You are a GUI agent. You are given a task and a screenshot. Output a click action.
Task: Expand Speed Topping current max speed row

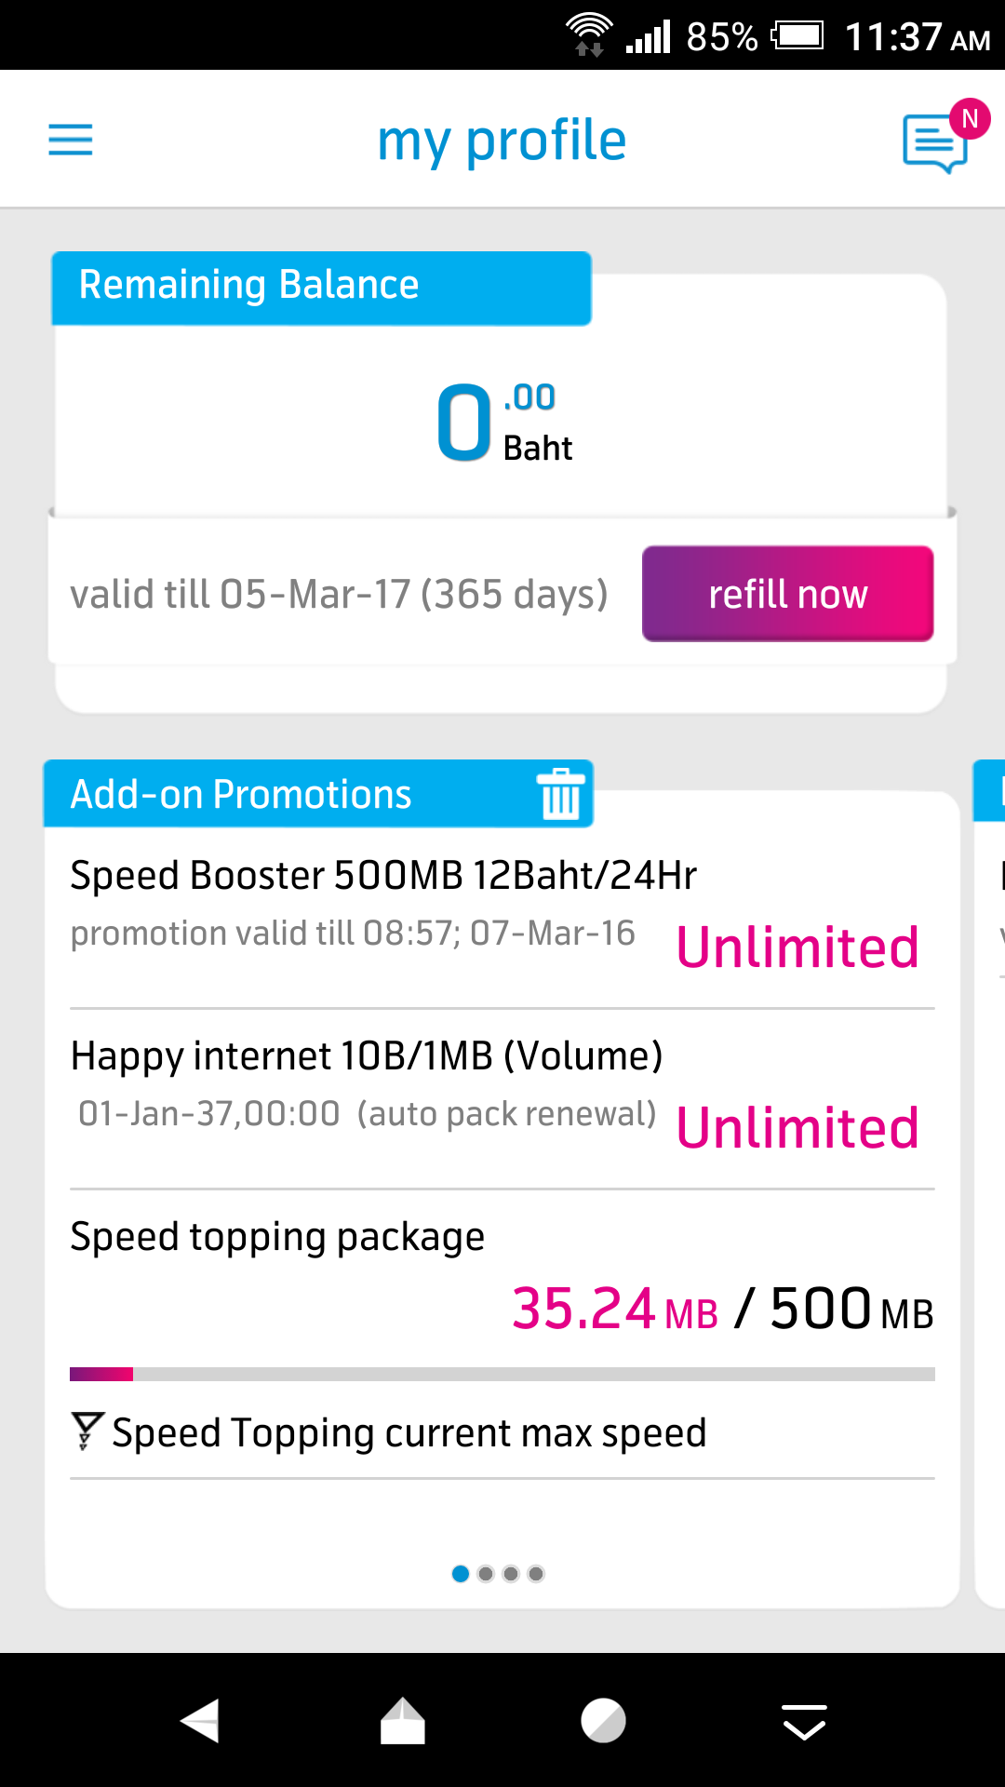click(502, 1432)
